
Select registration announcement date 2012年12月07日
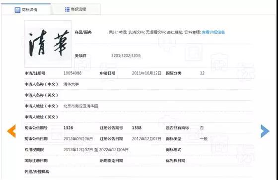point(146,139)
